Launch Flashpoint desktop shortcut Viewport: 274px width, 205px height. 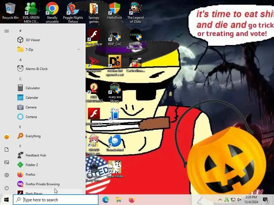click(x=94, y=64)
